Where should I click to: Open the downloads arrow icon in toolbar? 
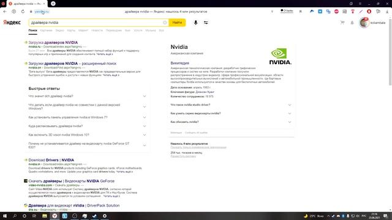pyautogui.click(x=387, y=12)
